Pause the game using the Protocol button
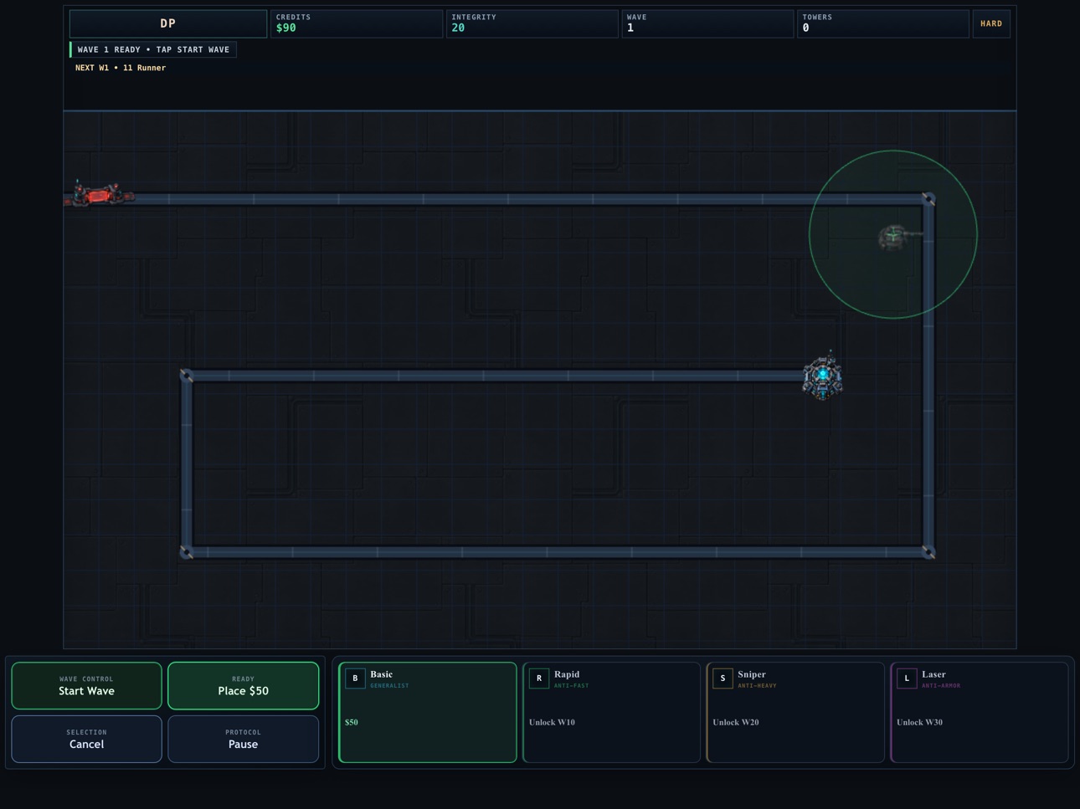This screenshot has height=809, width=1080. 243,739
